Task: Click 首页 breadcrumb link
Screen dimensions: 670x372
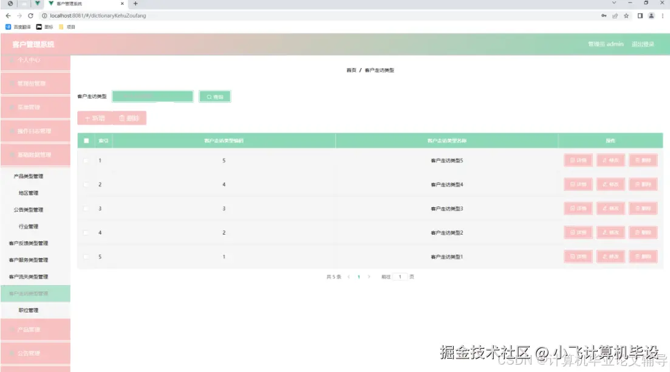Action: coord(351,70)
